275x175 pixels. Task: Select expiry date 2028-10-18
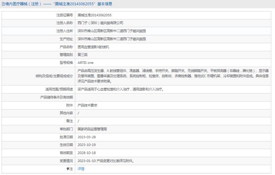[87, 153]
